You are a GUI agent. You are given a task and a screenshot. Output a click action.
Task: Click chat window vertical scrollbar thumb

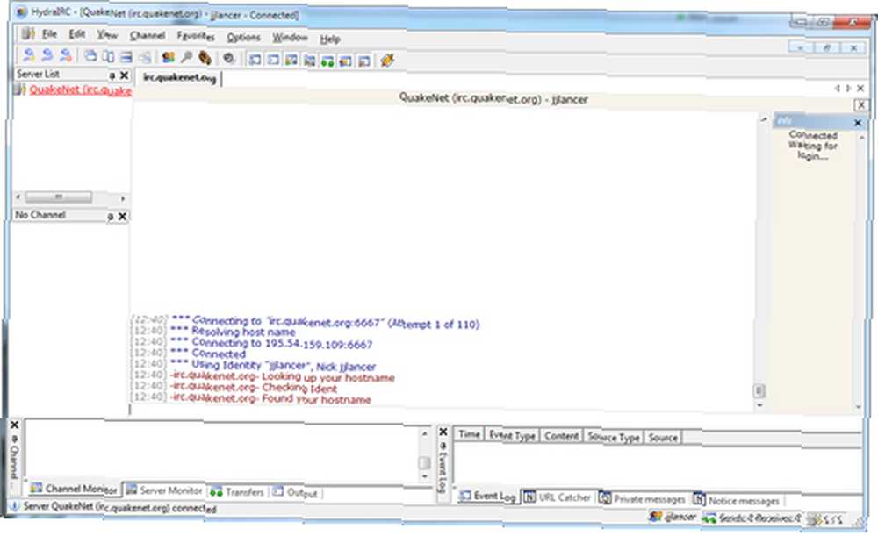[759, 391]
